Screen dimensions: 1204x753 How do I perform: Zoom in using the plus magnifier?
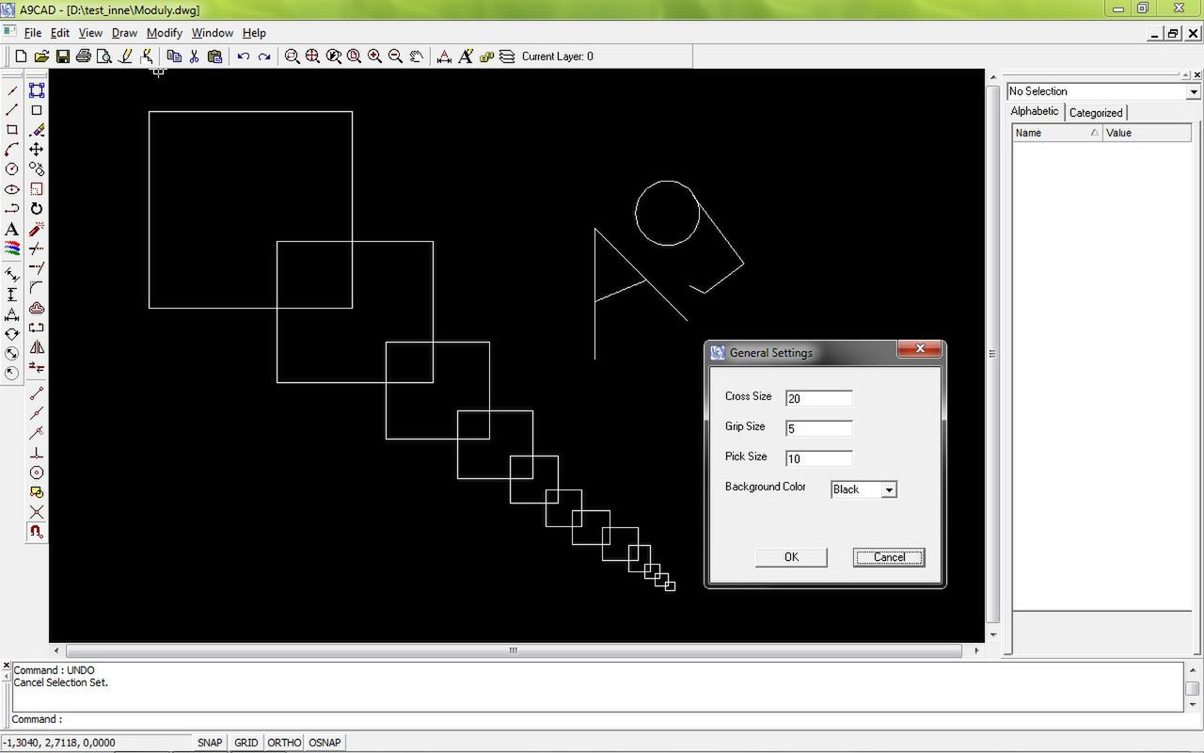375,56
